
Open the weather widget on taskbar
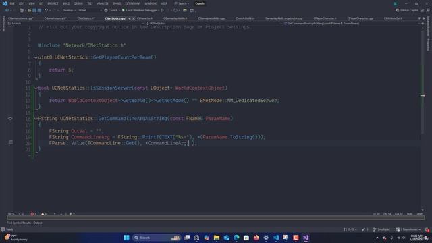[x=16, y=238]
